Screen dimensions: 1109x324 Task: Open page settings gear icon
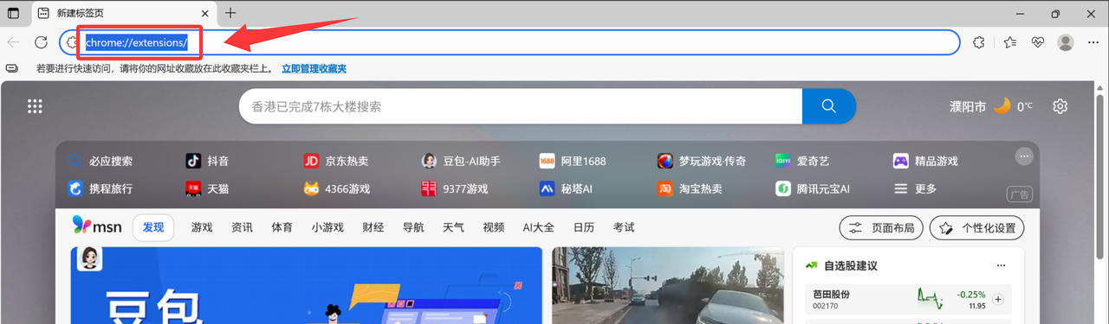click(1060, 106)
